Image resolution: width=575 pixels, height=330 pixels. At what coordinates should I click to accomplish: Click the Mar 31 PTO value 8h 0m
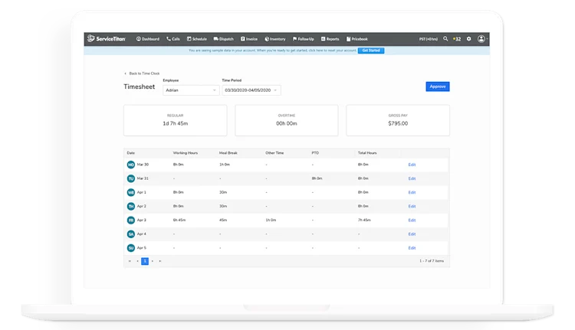click(317, 178)
